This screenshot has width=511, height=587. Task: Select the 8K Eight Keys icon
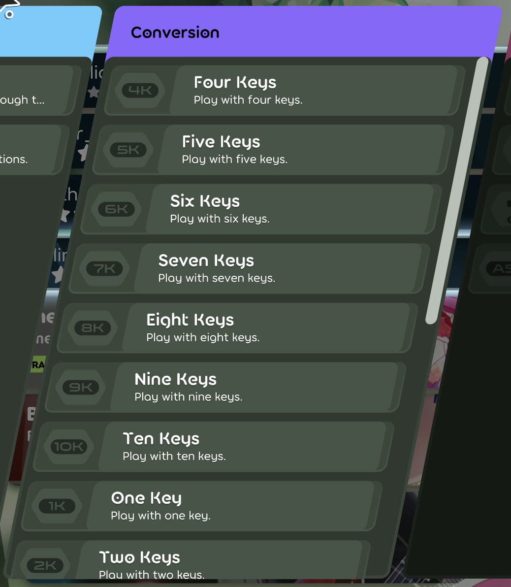pos(93,328)
